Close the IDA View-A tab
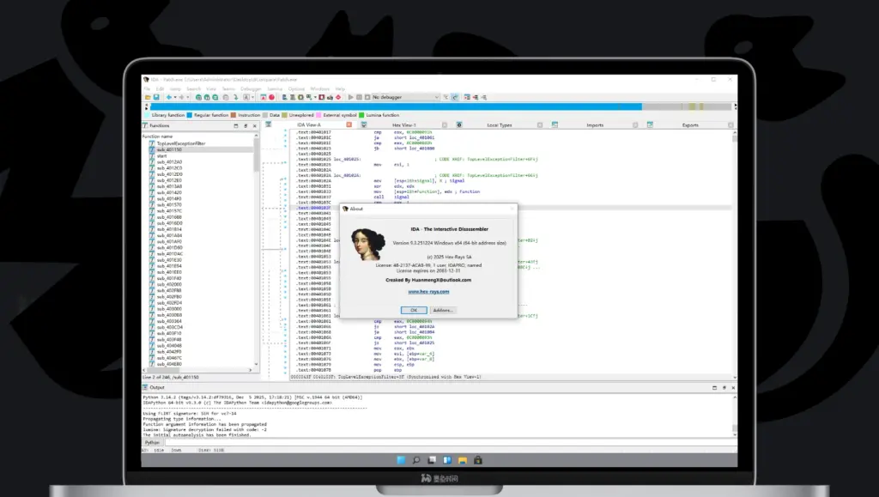 click(350, 125)
